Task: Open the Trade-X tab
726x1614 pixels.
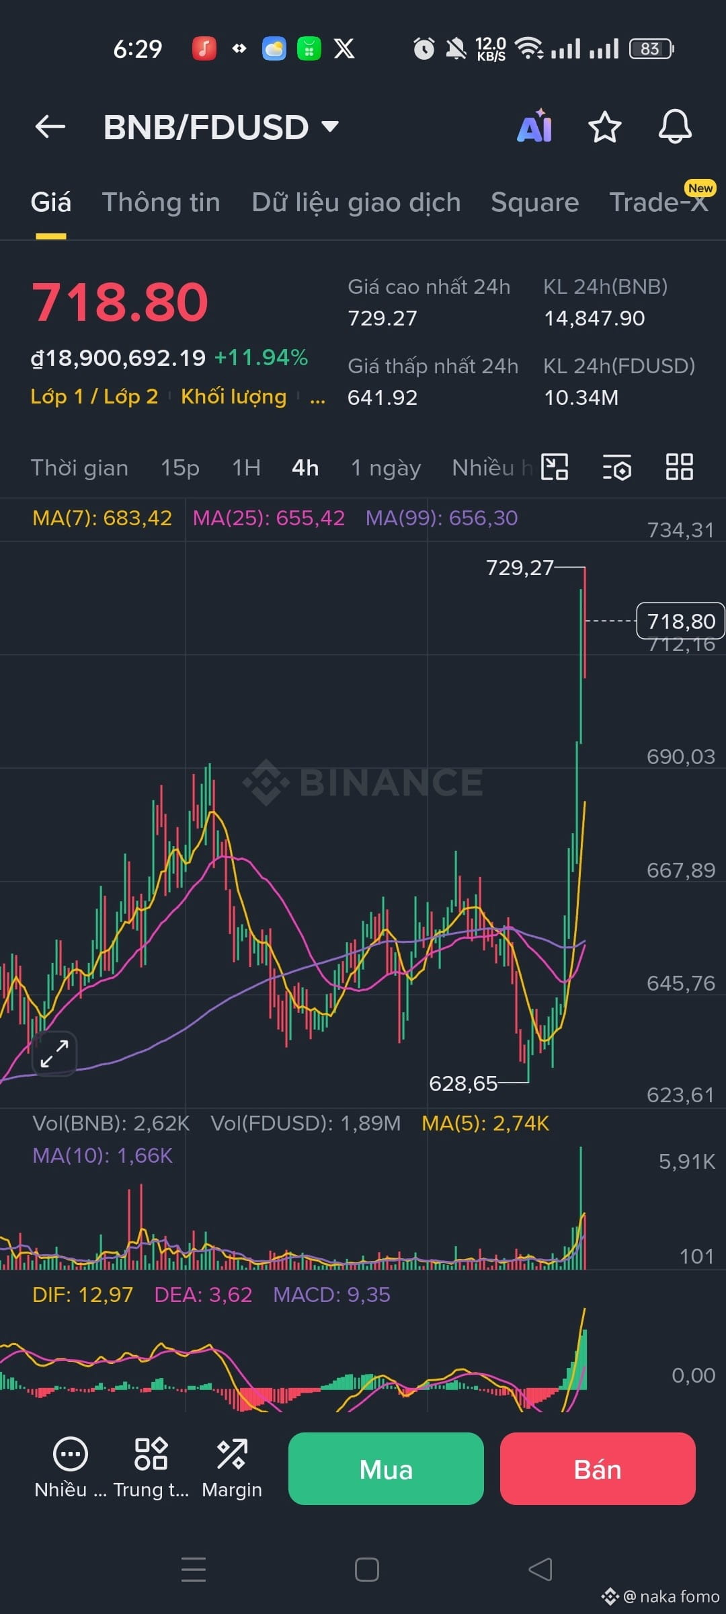Action: [659, 202]
